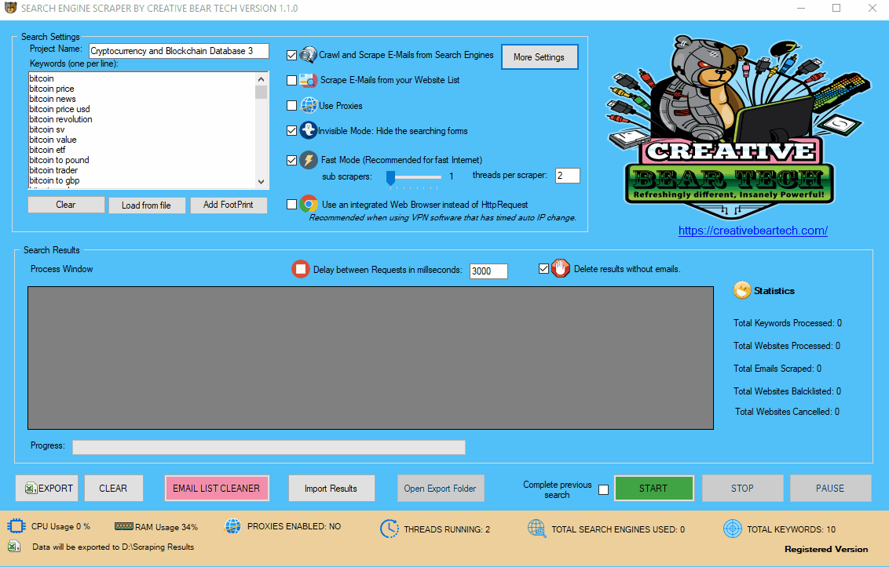Click 'Total Emails Scraped: 0' statistic
The height and width of the screenshot is (567, 889).
click(x=777, y=369)
